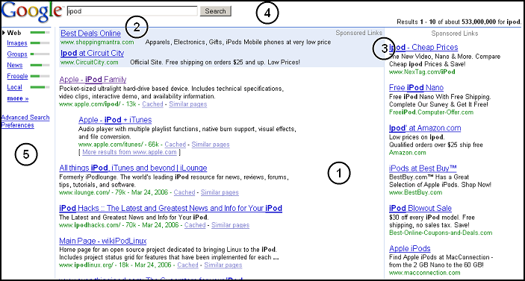Click the Froogle relevance bar

[40, 76]
